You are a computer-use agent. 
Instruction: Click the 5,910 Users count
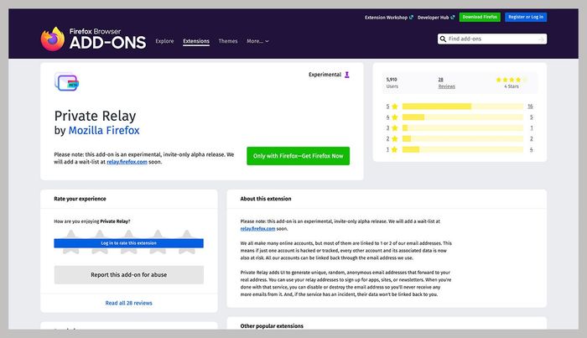[392, 83]
